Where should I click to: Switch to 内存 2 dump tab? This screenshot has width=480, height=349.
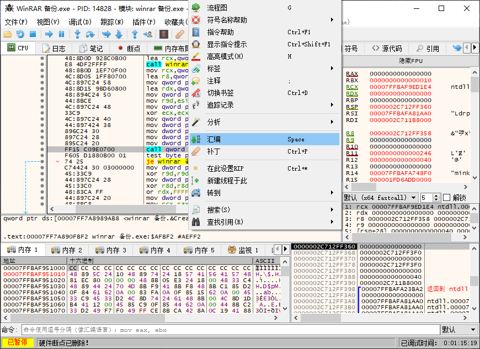click(66, 250)
